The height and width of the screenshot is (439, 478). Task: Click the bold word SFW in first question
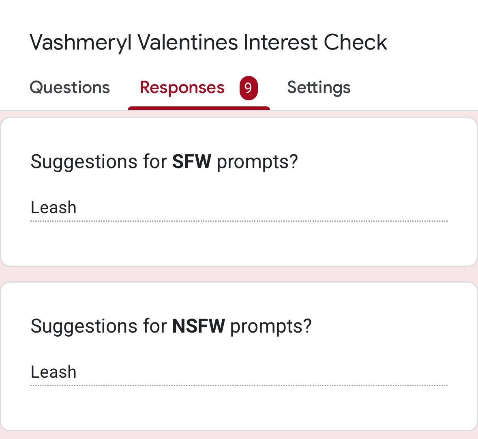click(191, 162)
